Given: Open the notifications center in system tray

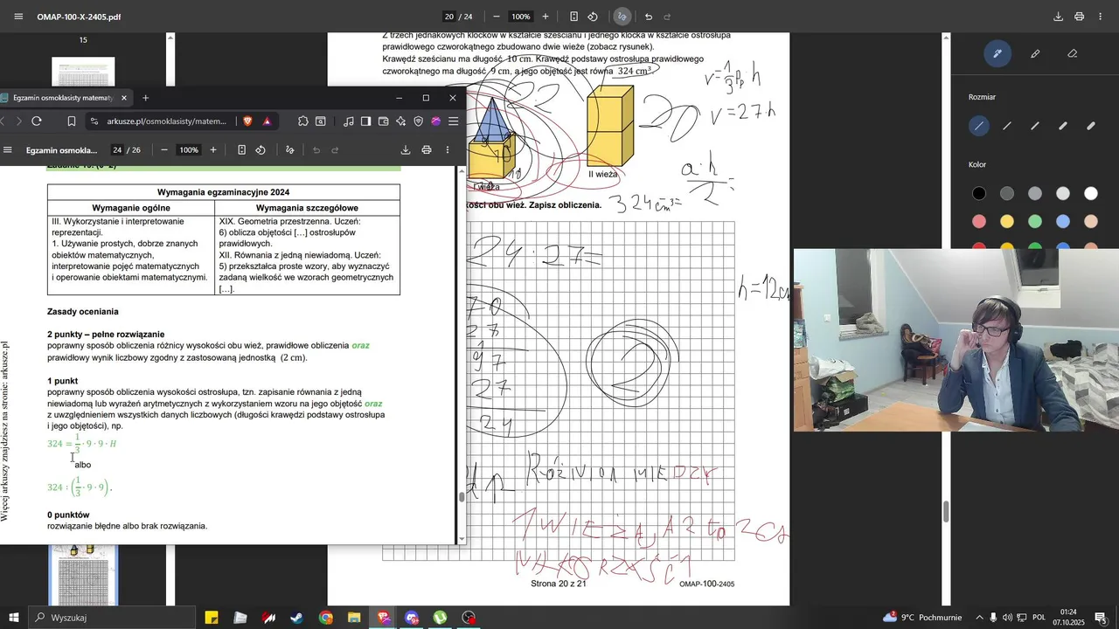Looking at the screenshot, I should (x=1101, y=618).
